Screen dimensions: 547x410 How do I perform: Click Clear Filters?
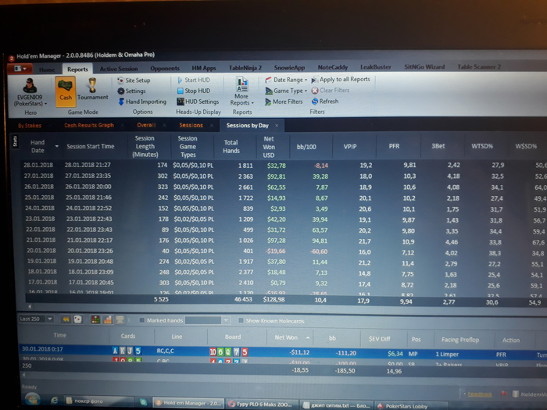point(330,91)
